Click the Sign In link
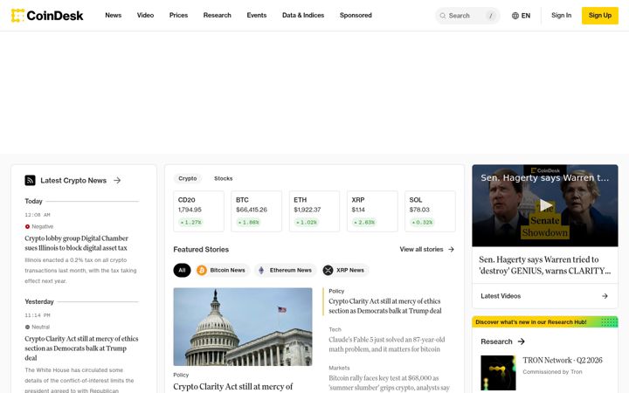 coord(561,15)
